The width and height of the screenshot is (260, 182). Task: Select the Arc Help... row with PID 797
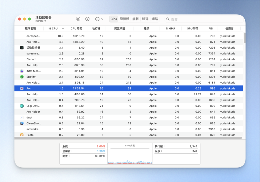(129, 65)
